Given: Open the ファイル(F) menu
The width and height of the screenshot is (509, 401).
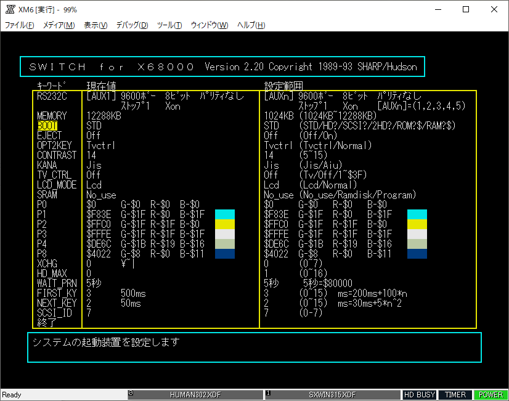Looking at the screenshot, I should [x=20, y=25].
